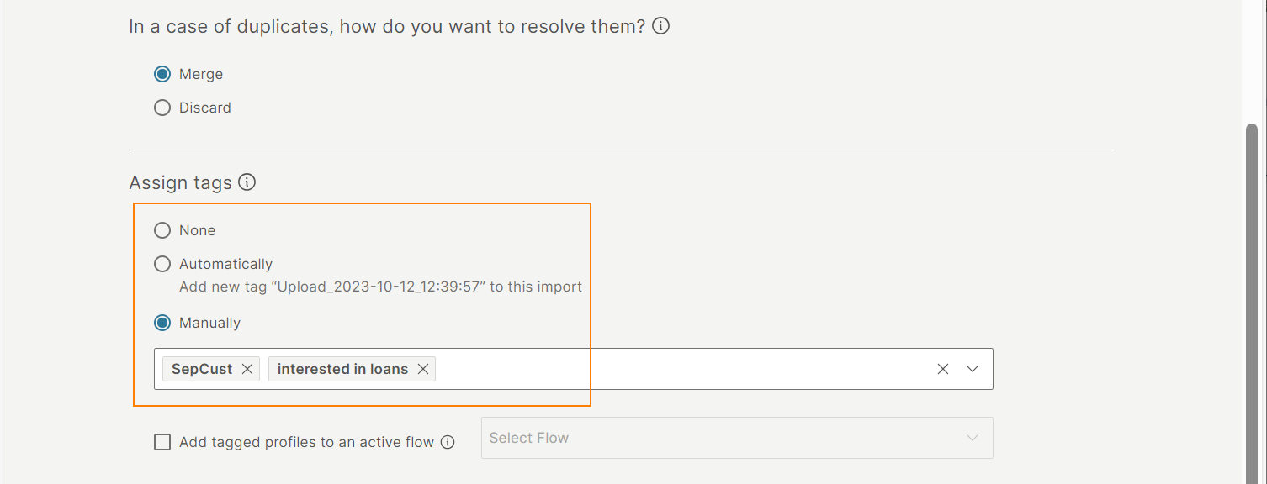The width and height of the screenshot is (1267, 484).
Task: Remove the SepCust tag
Action: [247, 369]
